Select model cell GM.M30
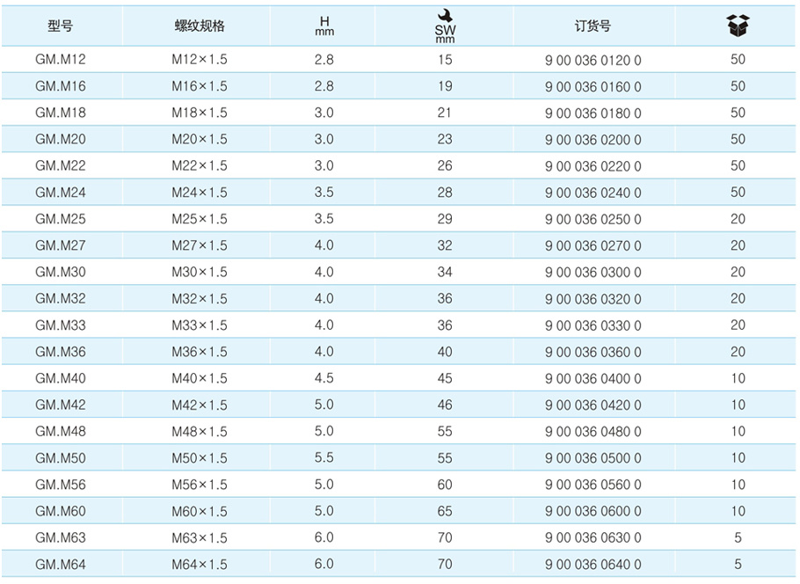This screenshot has width=800, height=584. coord(60,272)
